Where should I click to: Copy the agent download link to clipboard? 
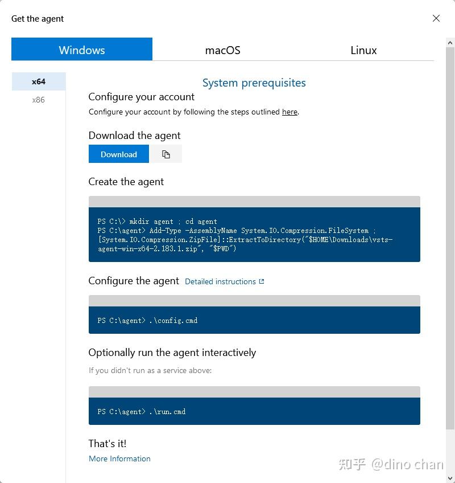pyautogui.click(x=165, y=154)
